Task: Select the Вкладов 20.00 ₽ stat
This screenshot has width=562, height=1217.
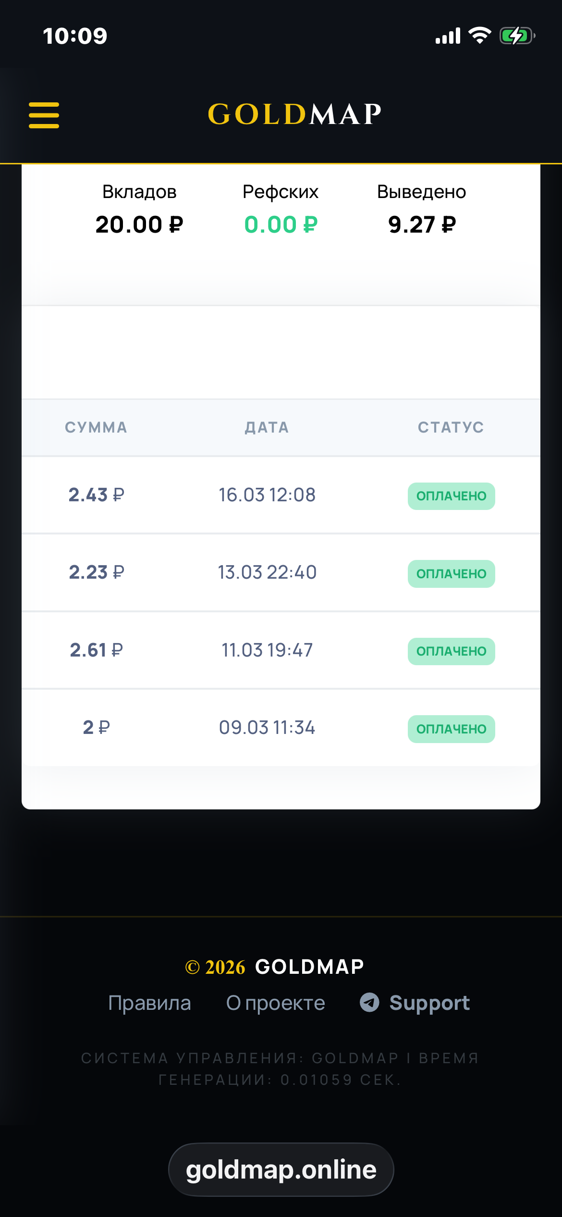Action: point(139,210)
